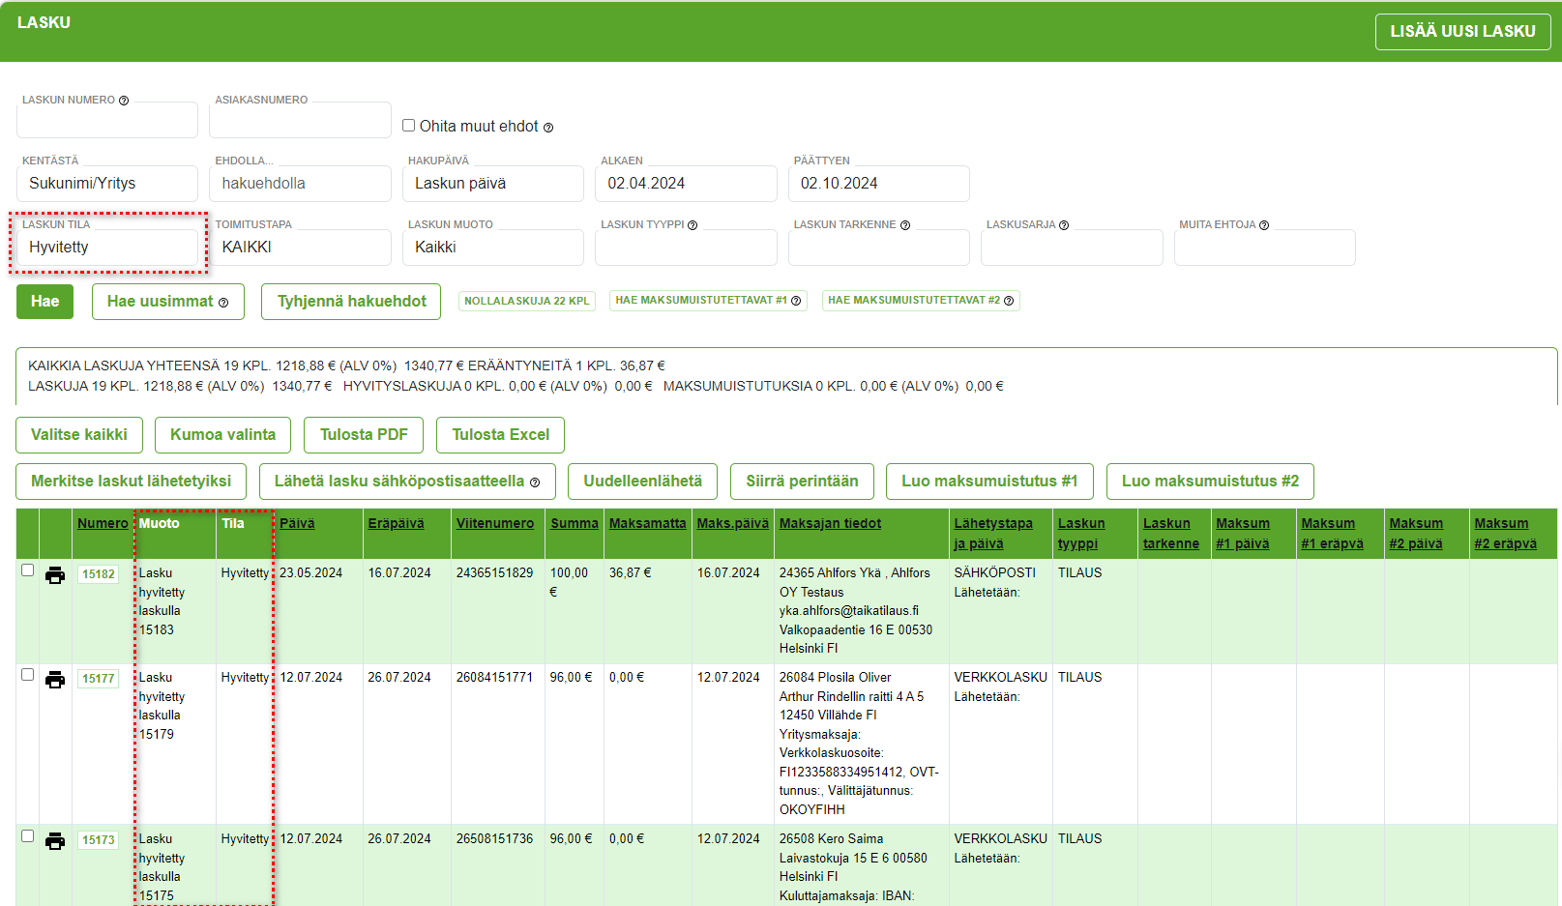Viewport: 1562px width, 906px height.
Task: Clear filters with Tyhjennä hakuehdot
Action: [x=352, y=302]
